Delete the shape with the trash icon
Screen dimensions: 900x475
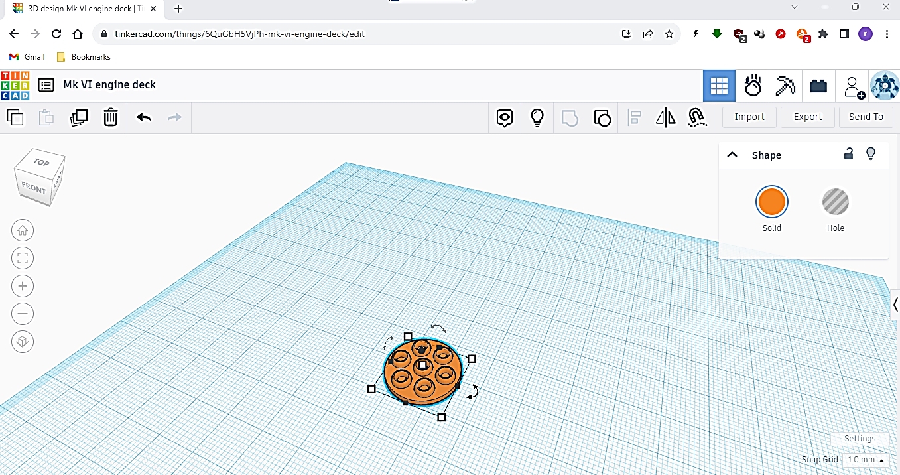click(x=111, y=117)
